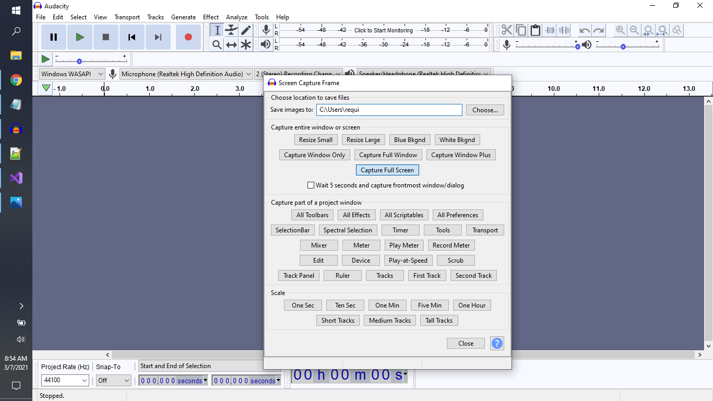
Task: Start playback with the green Play button
Action: pyautogui.click(x=80, y=37)
